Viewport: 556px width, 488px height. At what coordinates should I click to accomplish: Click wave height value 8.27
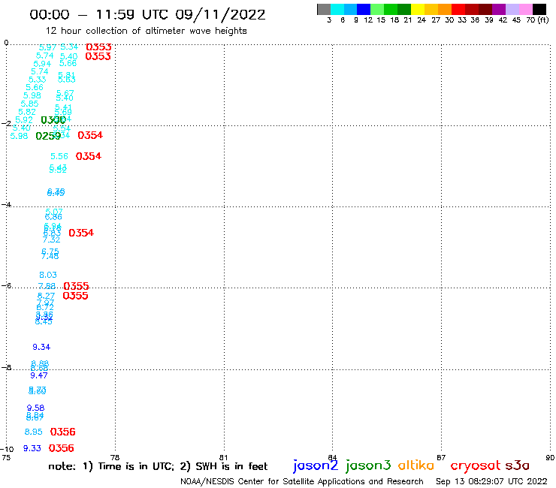tap(46, 296)
